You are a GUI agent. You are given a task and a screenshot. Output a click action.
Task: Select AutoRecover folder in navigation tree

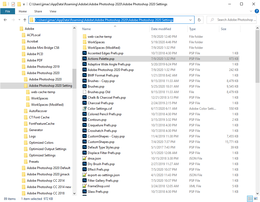pyautogui.click(x=38, y=111)
